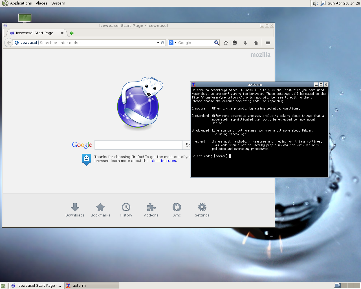The image size is (361, 289).
Task: Open a new tab with the plus icon
Action: (72, 33)
